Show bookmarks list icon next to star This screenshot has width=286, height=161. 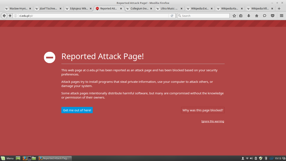pyautogui.click(x=241, y=16)
